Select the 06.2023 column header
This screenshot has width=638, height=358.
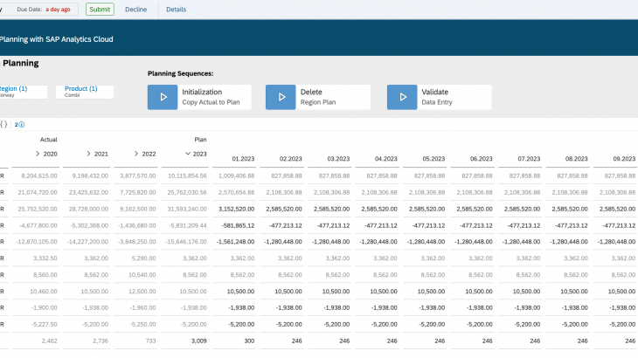pyautogui.click(x=481, y=159)
